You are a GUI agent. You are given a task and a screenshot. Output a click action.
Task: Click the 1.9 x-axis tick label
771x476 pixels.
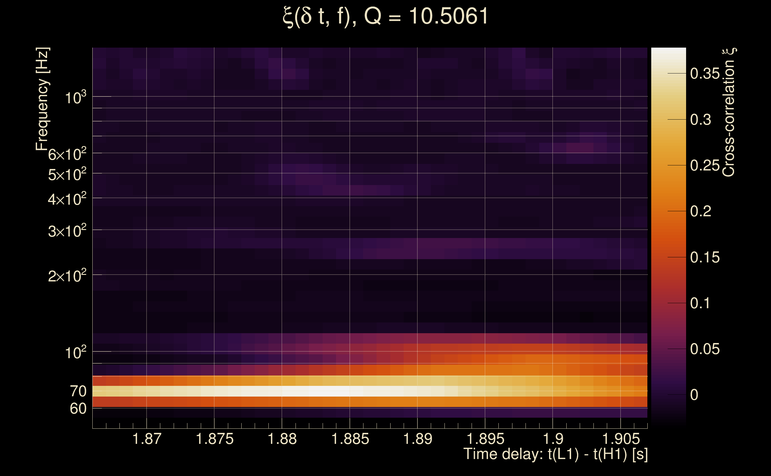click(x=553, y=439)
